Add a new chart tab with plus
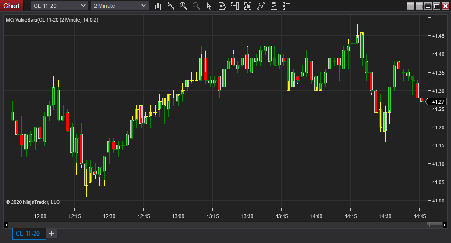The width and height of the screenshot is (451, 243). click(x=52, y=233)
